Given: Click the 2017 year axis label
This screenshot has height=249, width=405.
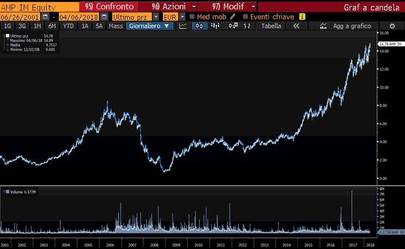Looking at the screenshot, I should (353, 245).
